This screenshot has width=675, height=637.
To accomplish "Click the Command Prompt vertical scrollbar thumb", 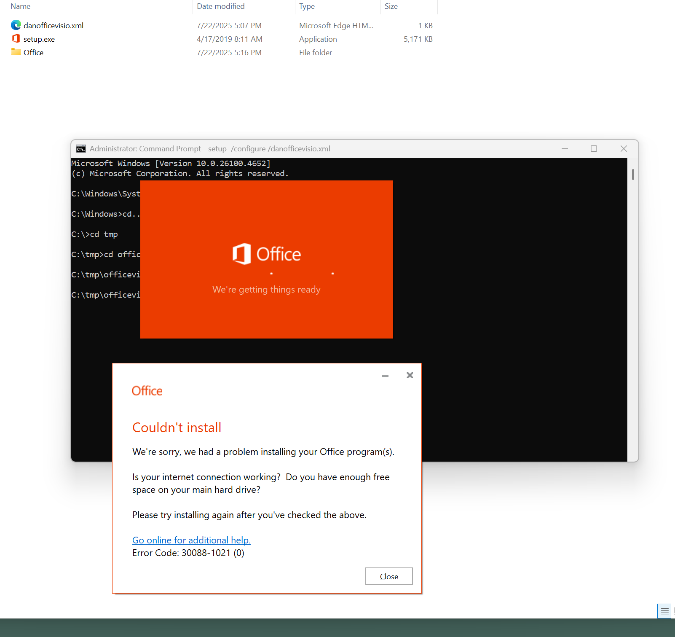I will (x=633, y=174).
